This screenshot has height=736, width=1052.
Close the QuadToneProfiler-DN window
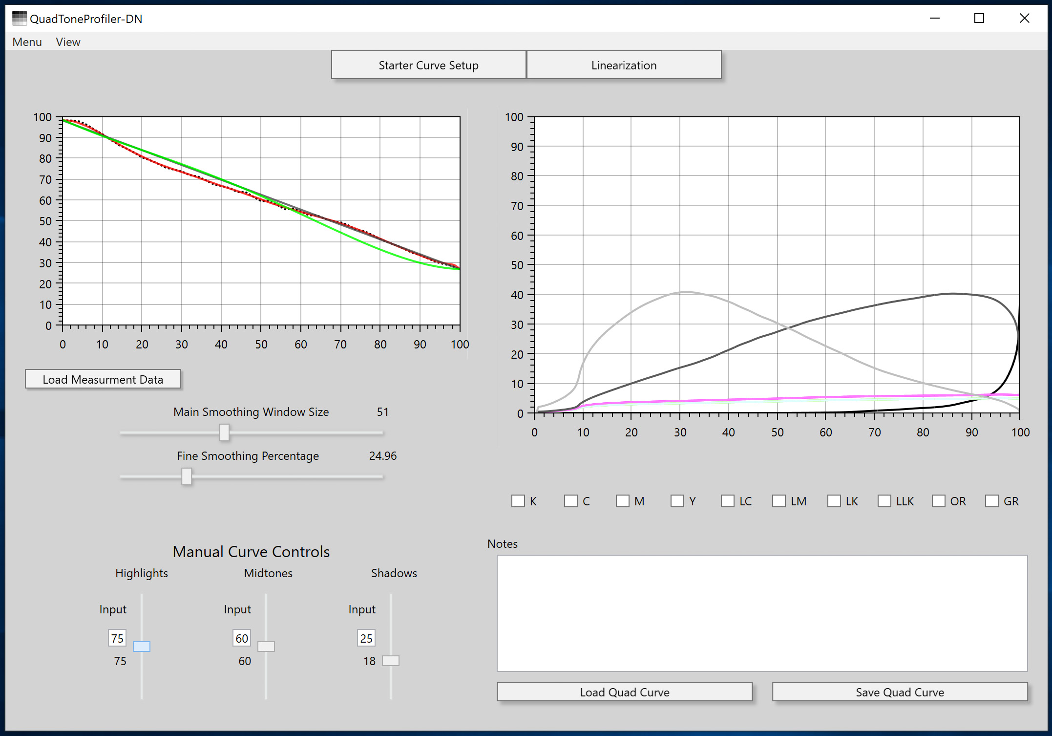coord(1025,19)
